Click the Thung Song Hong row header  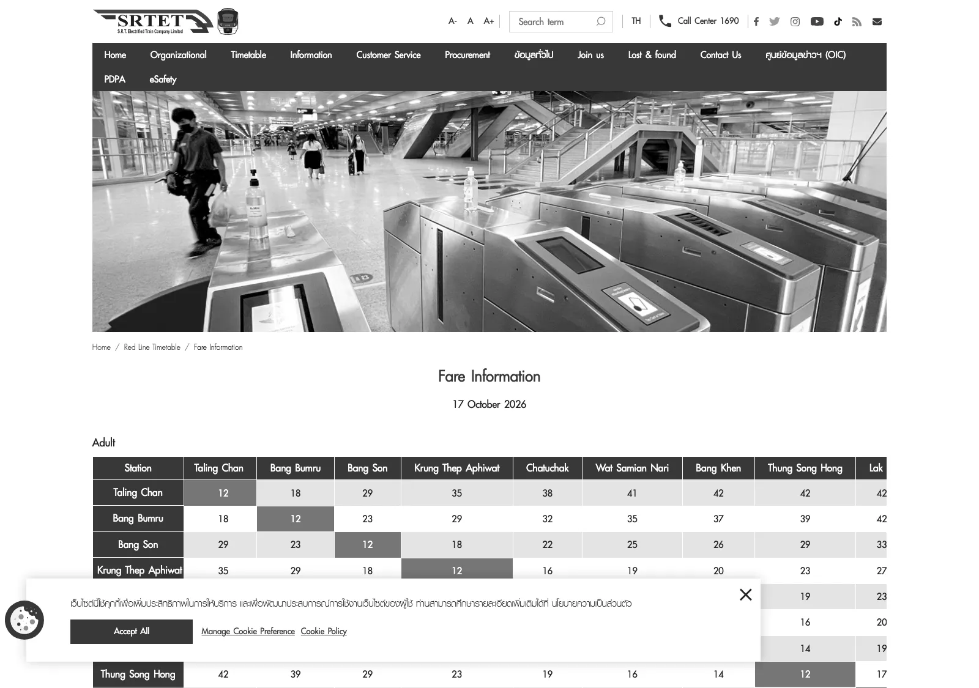click(x=138, y=674)
